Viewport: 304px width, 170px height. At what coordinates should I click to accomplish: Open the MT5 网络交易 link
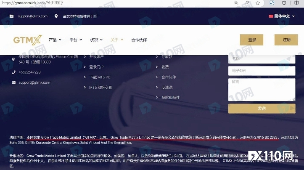100,88
